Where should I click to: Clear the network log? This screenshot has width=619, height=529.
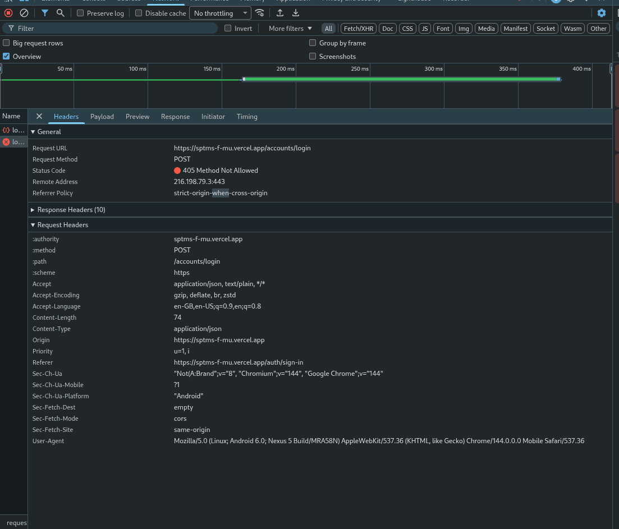[24, 13]
